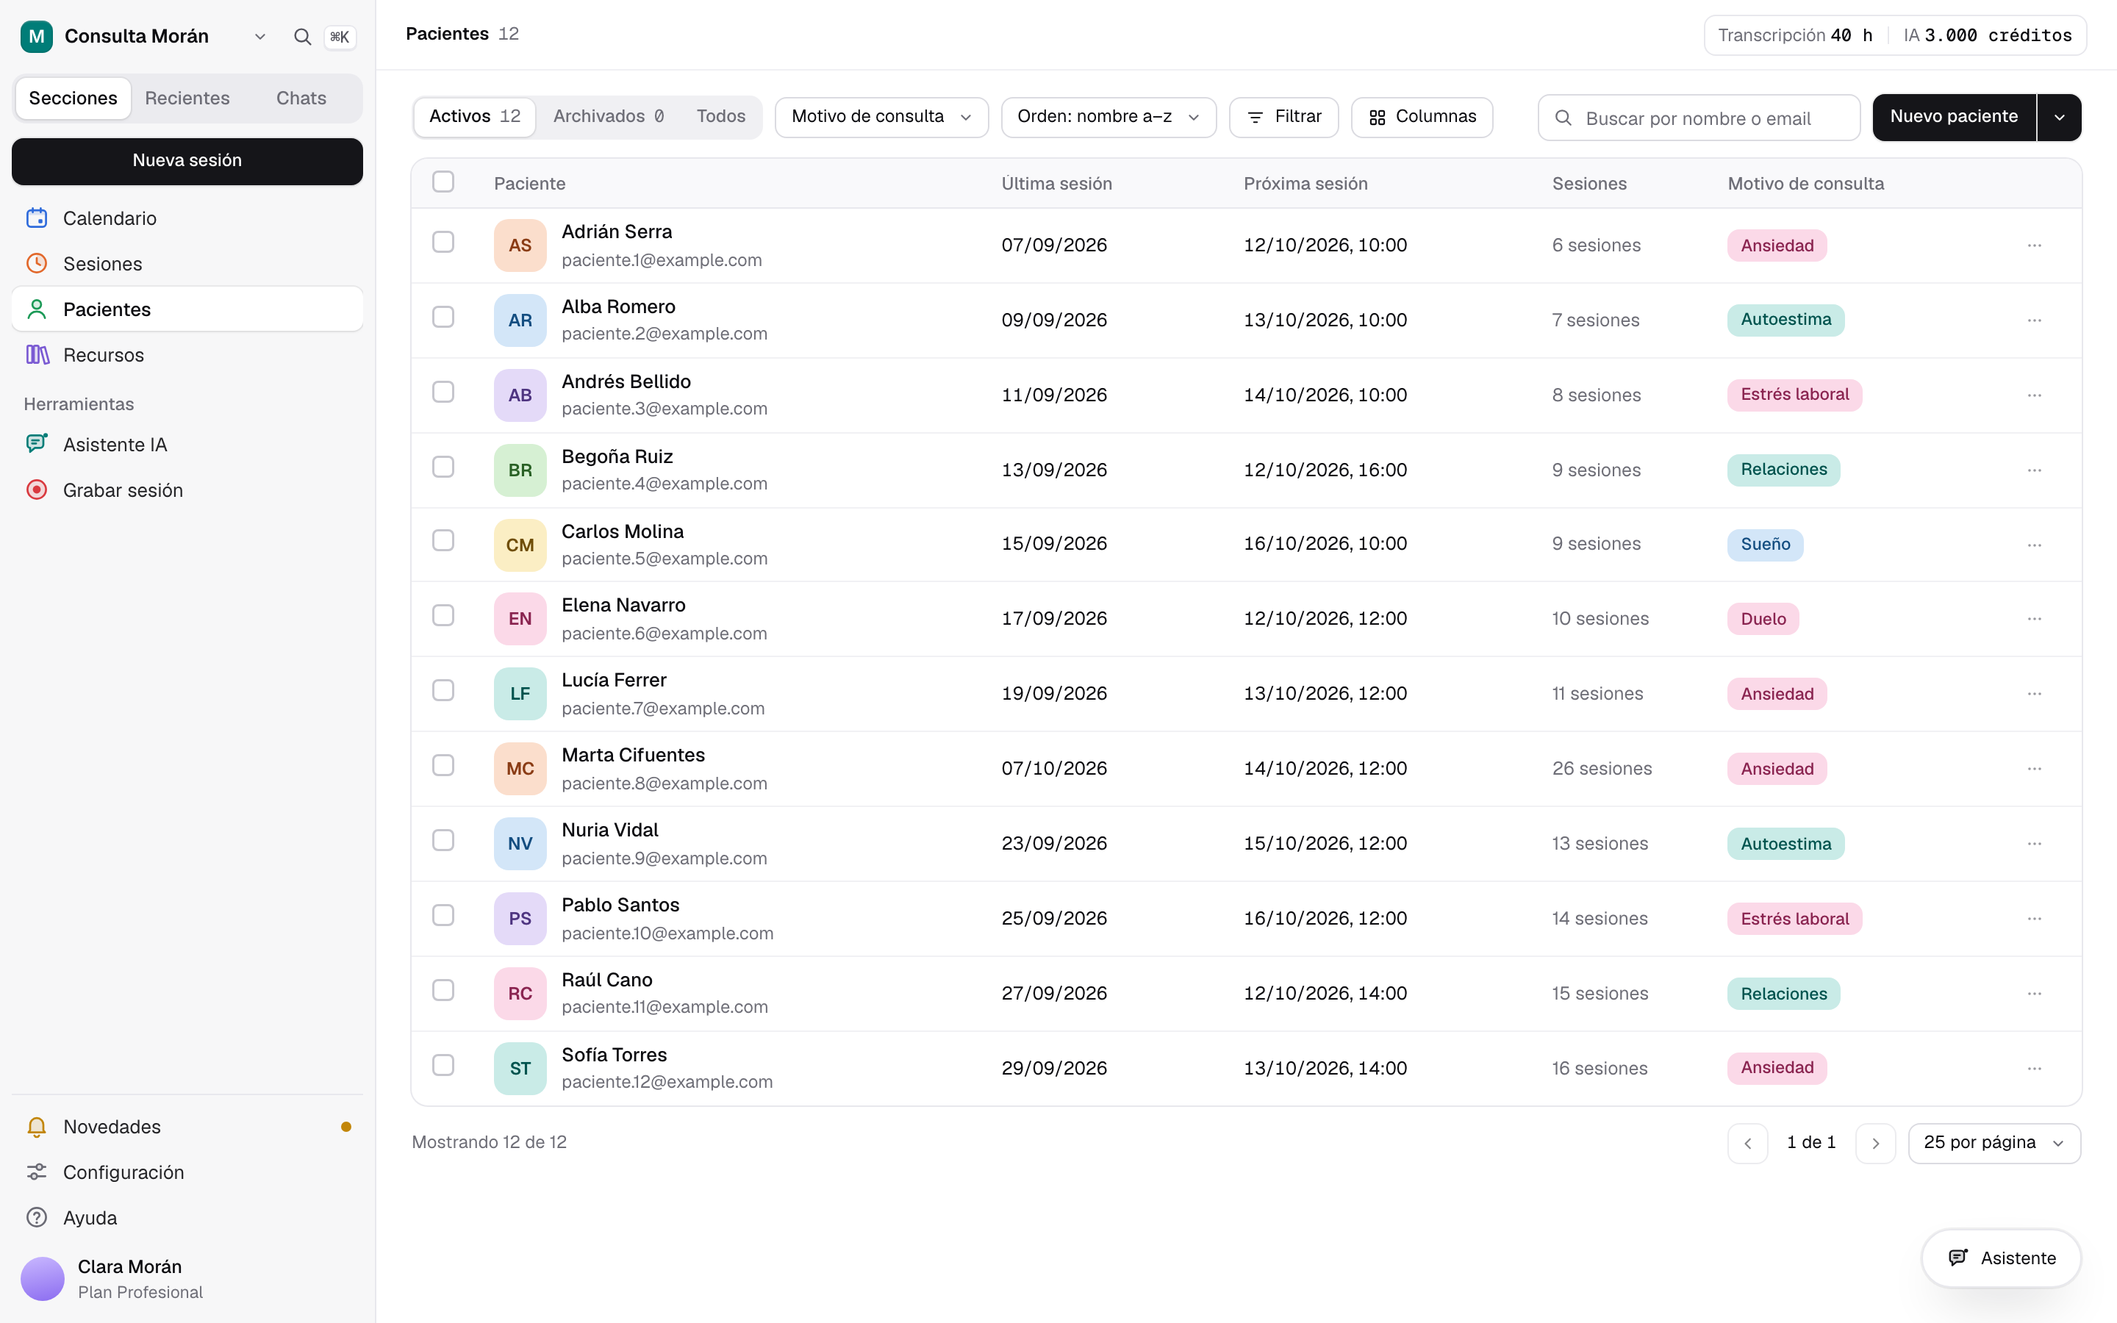2117x1323 pixels.
Task: Focus the Buscar por nombre o email field
Action: click(x=1699, y=118)
